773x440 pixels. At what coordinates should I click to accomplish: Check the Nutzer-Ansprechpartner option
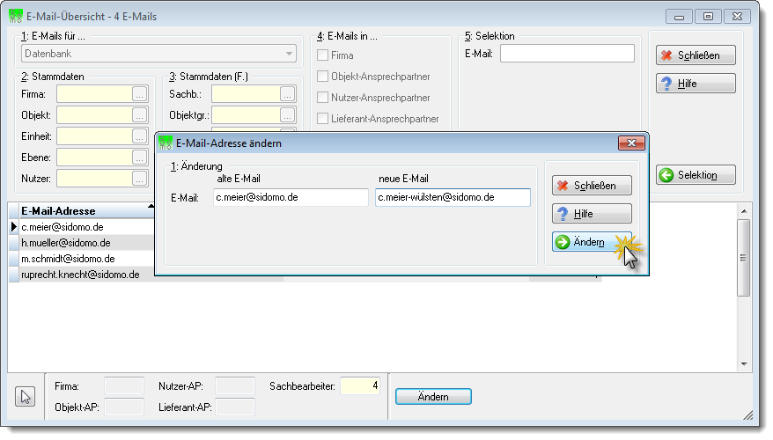(x=322, y=98)
